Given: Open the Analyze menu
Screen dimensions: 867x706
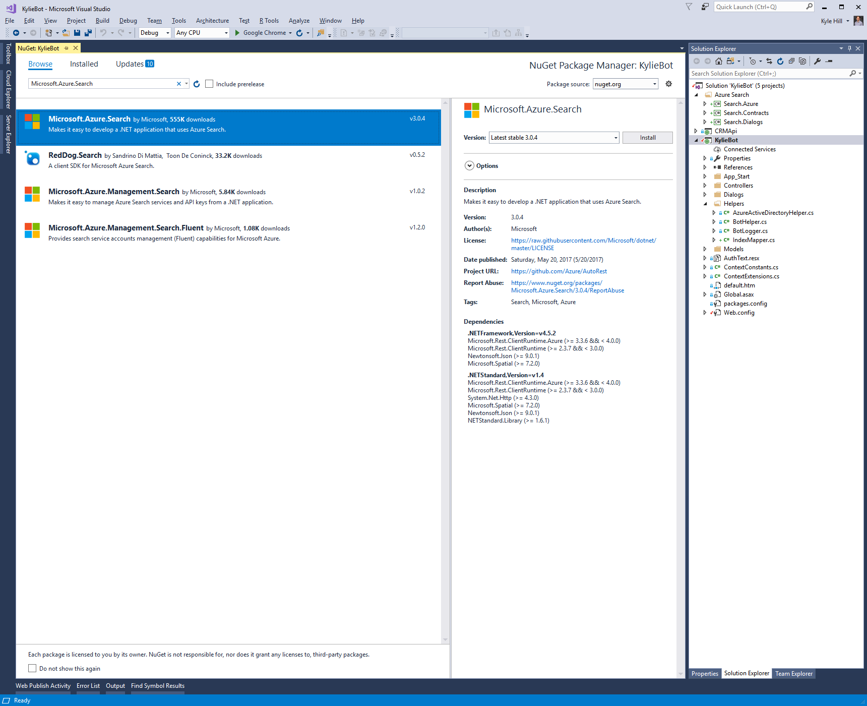Looking at the screenshot, I should [299, 21].
